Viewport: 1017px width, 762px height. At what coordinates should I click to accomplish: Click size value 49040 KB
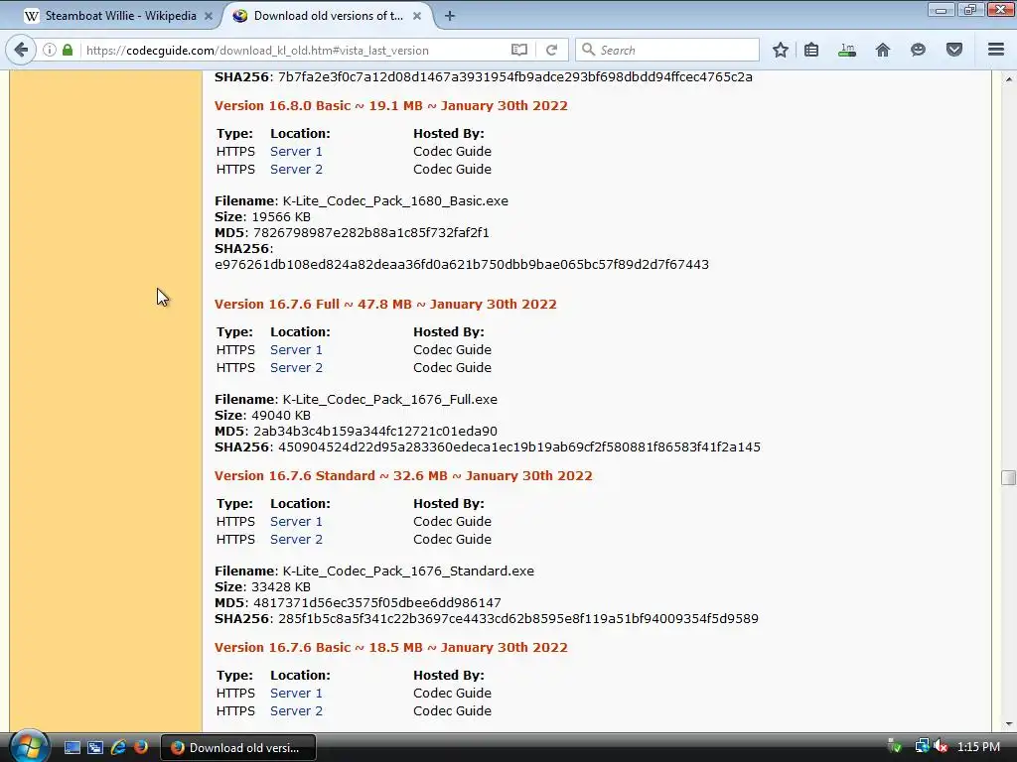(281, 416)
